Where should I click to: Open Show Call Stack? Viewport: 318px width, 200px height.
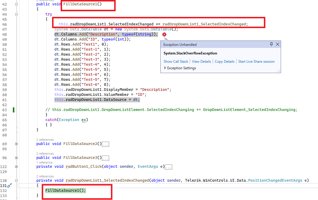pos(176,61)
